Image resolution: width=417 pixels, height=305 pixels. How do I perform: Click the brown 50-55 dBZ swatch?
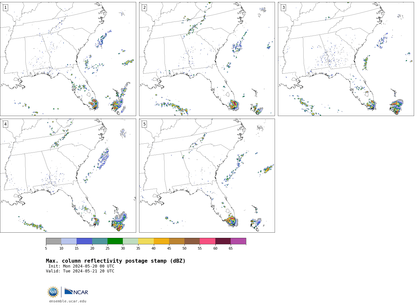pyautogui.click(x=192, y=241)
